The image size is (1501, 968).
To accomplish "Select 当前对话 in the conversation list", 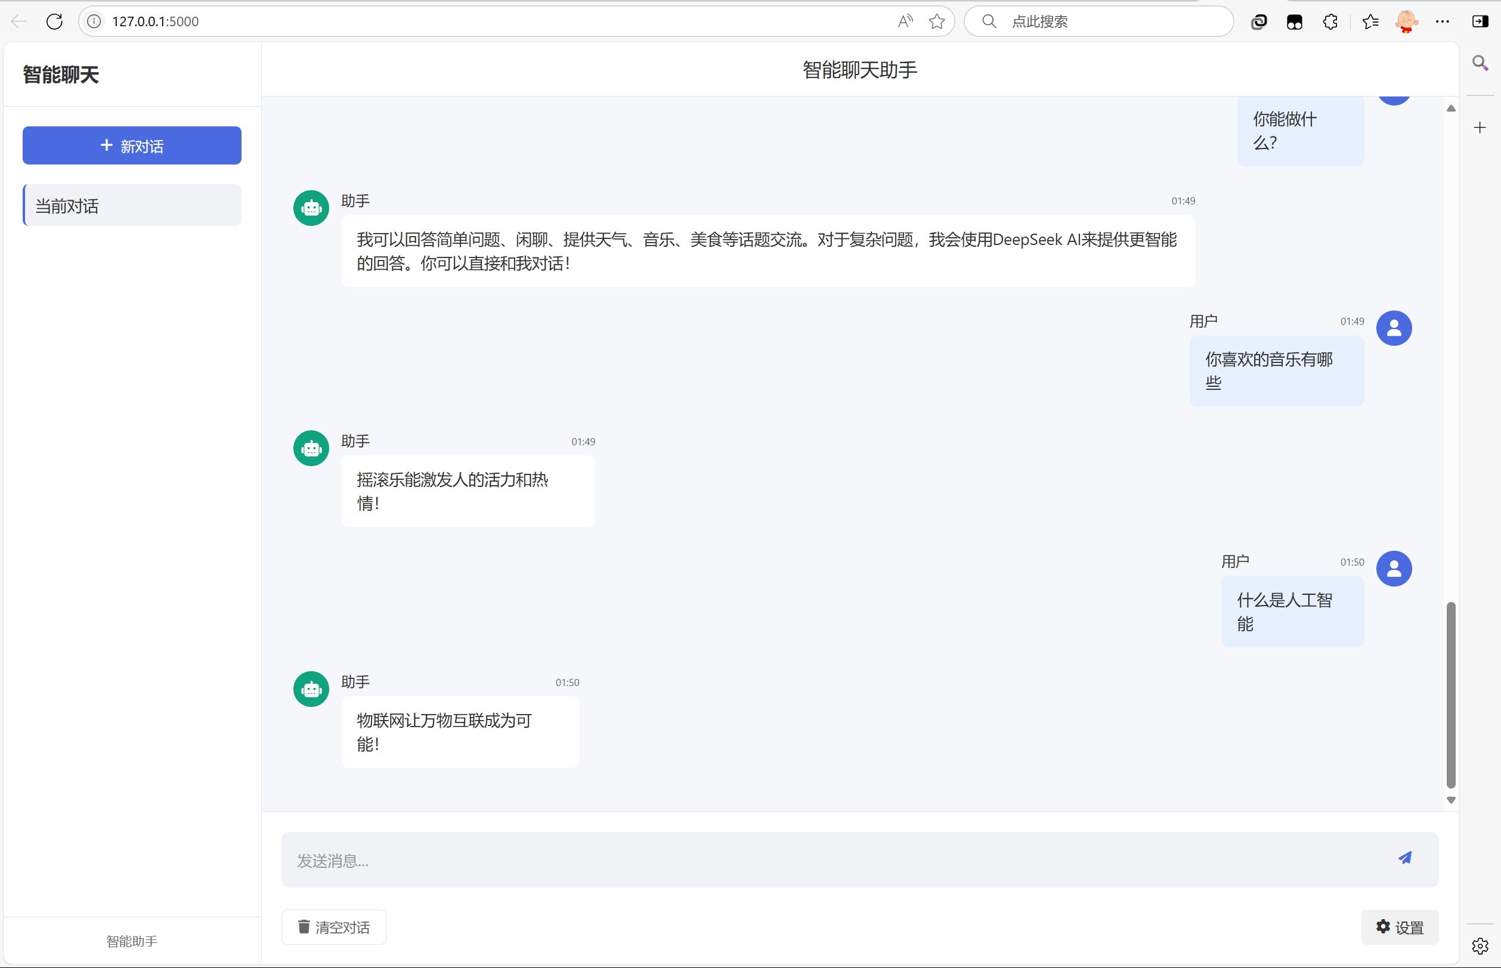I will tap(132, 206).
